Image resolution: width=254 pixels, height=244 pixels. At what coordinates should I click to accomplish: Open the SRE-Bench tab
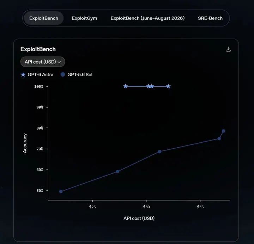click(210, 18)
